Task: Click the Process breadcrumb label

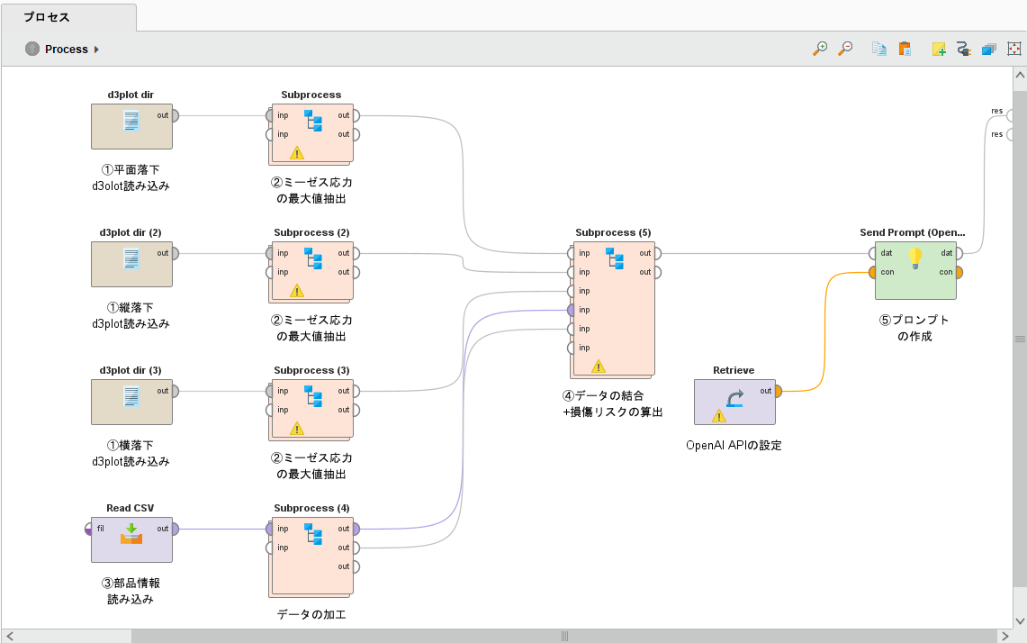Action: click(x=66, y=50)
